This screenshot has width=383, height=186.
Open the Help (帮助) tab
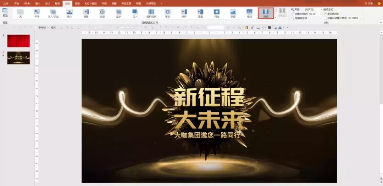click(x=139, y=4)
